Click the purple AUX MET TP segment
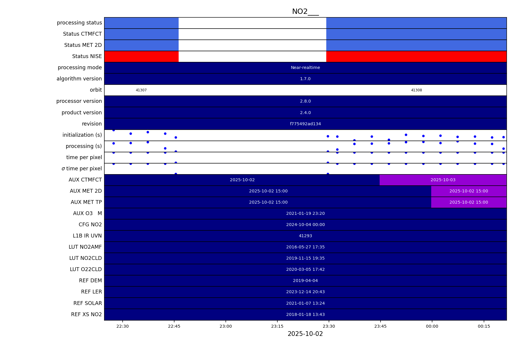Screen dimensions: 522x348 point(468,202)
